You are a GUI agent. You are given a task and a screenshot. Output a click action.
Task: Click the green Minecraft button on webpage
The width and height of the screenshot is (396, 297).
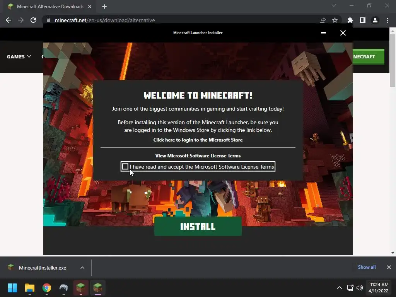click(x=369, y=56)
